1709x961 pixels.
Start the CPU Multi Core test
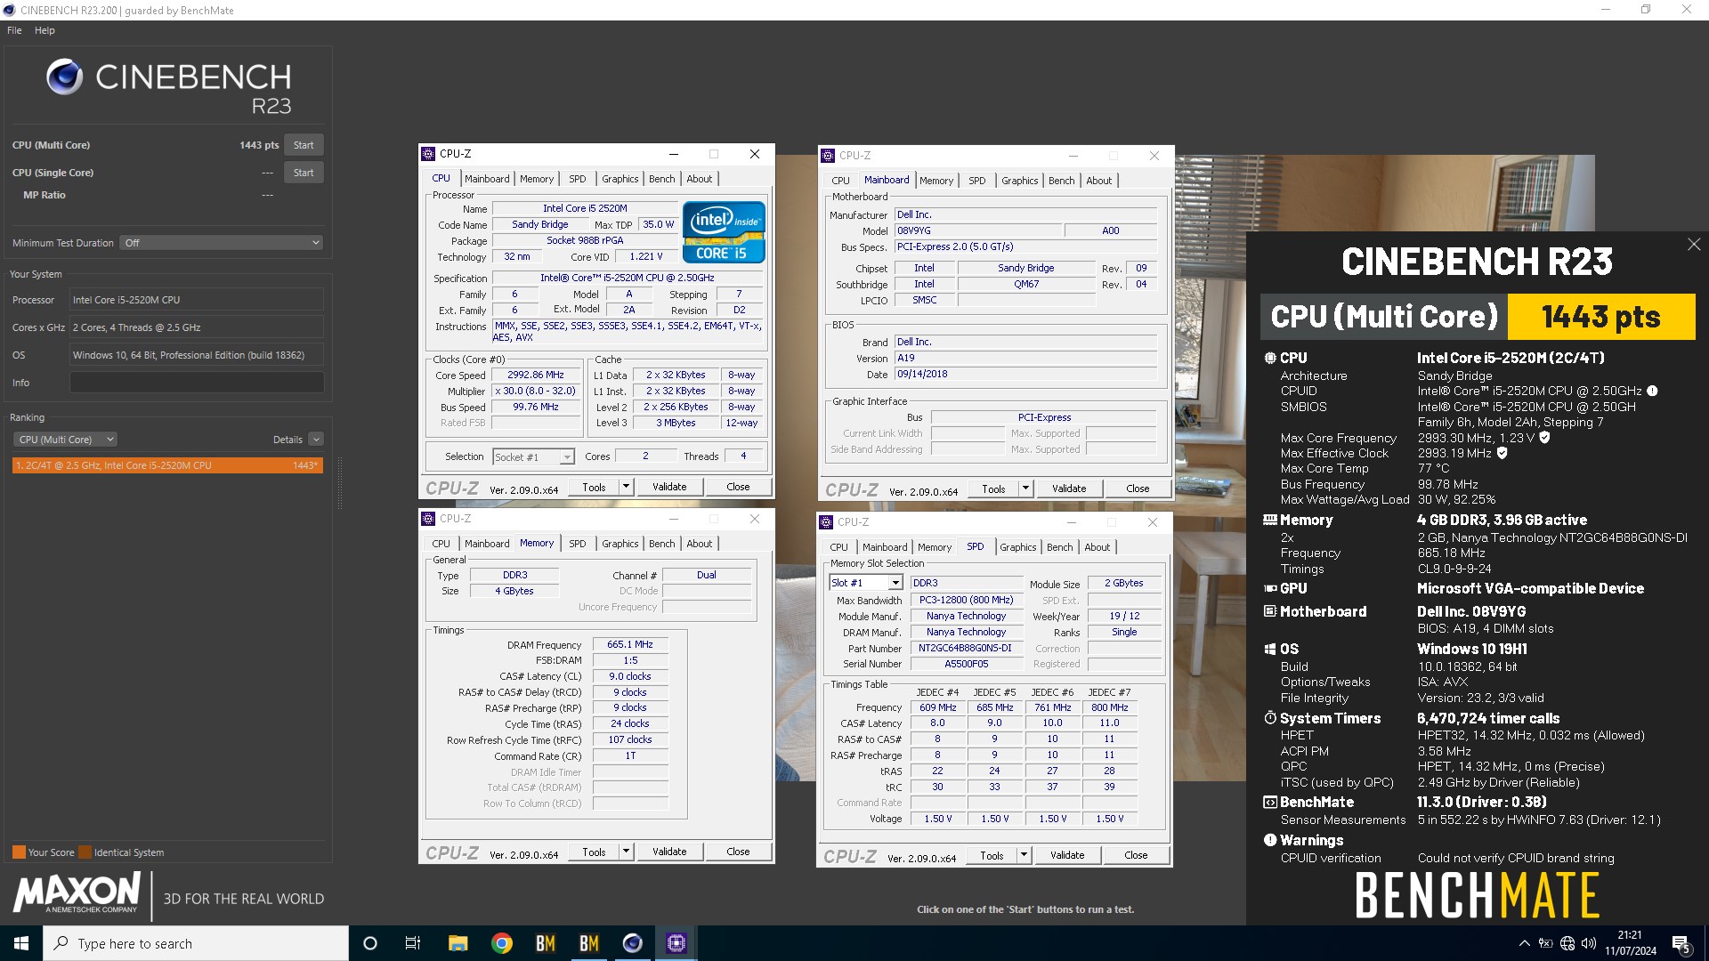point(304,145)
